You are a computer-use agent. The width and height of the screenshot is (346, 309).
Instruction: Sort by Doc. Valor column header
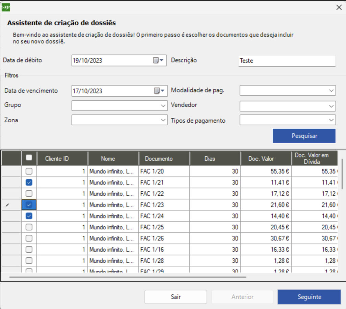[266, 159]
